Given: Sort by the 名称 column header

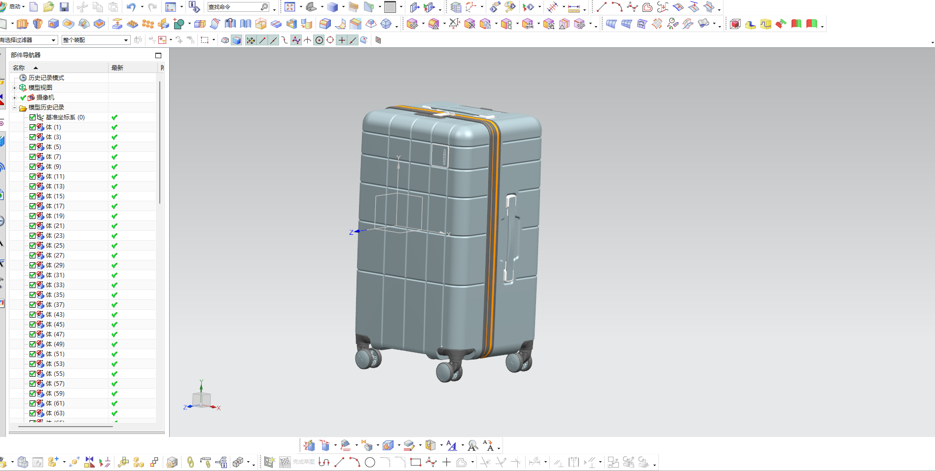Looking at the screenshot, I should pyautogui.click(x=59, y=68).
